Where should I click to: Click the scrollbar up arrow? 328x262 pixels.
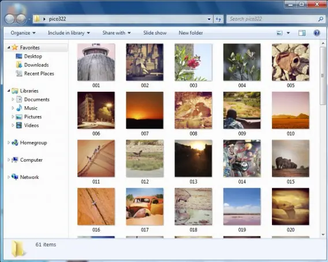(x=323, y=43)
